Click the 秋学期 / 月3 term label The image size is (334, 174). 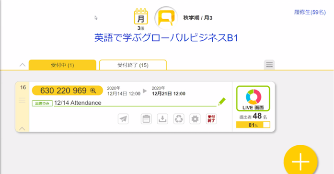point(198,18)
